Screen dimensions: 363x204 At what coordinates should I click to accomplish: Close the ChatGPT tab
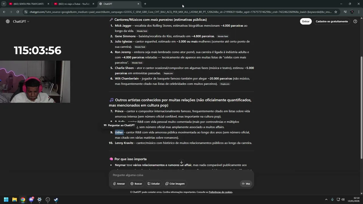(x=138, y=4)
